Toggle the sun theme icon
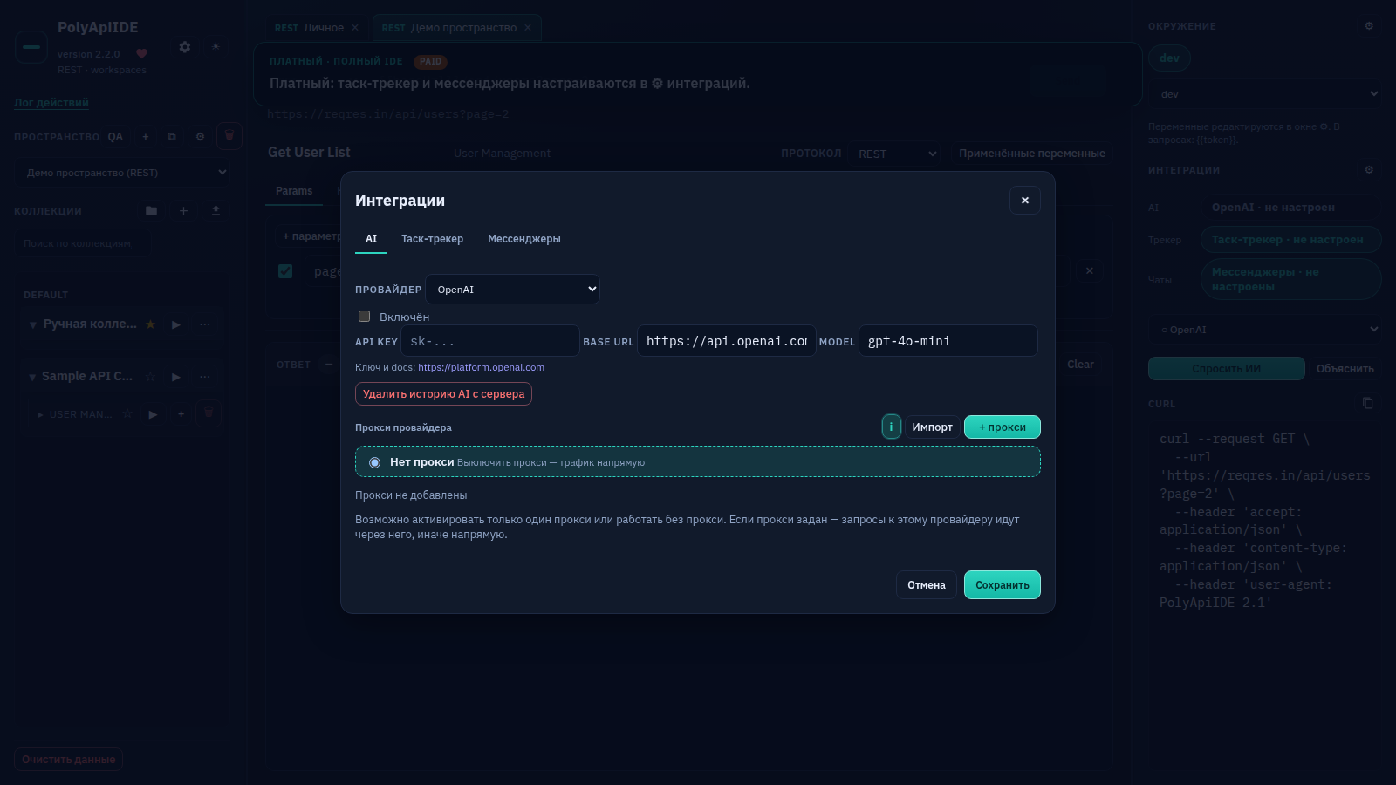 point(216,47)
